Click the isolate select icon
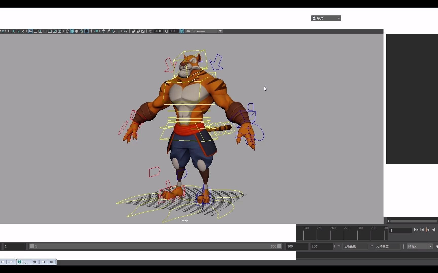 tap(126, 31)
